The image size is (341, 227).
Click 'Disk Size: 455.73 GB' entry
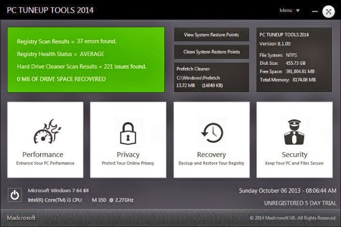[x=282, y=63]
